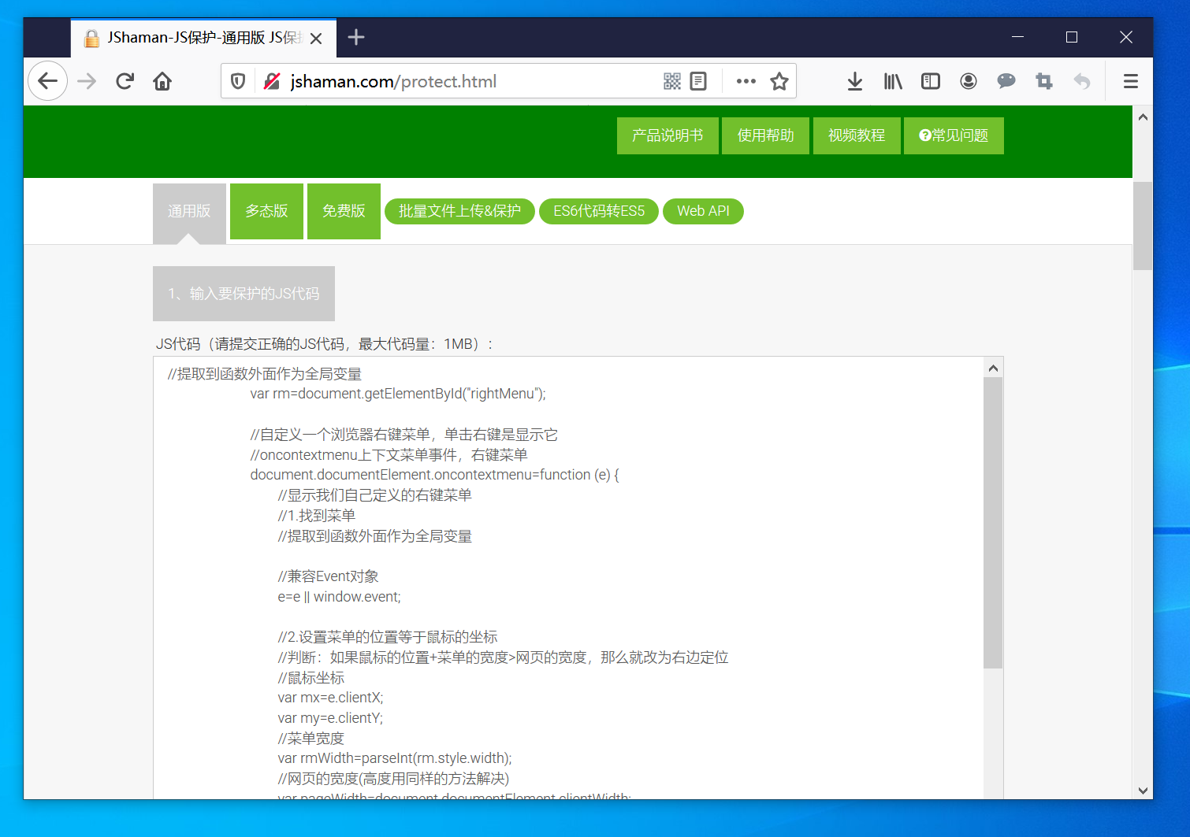The width and height of the screenshot is (1190, 837).
Task: Open the Web API link
Action: pyautogui.click(x=703, y=211)
